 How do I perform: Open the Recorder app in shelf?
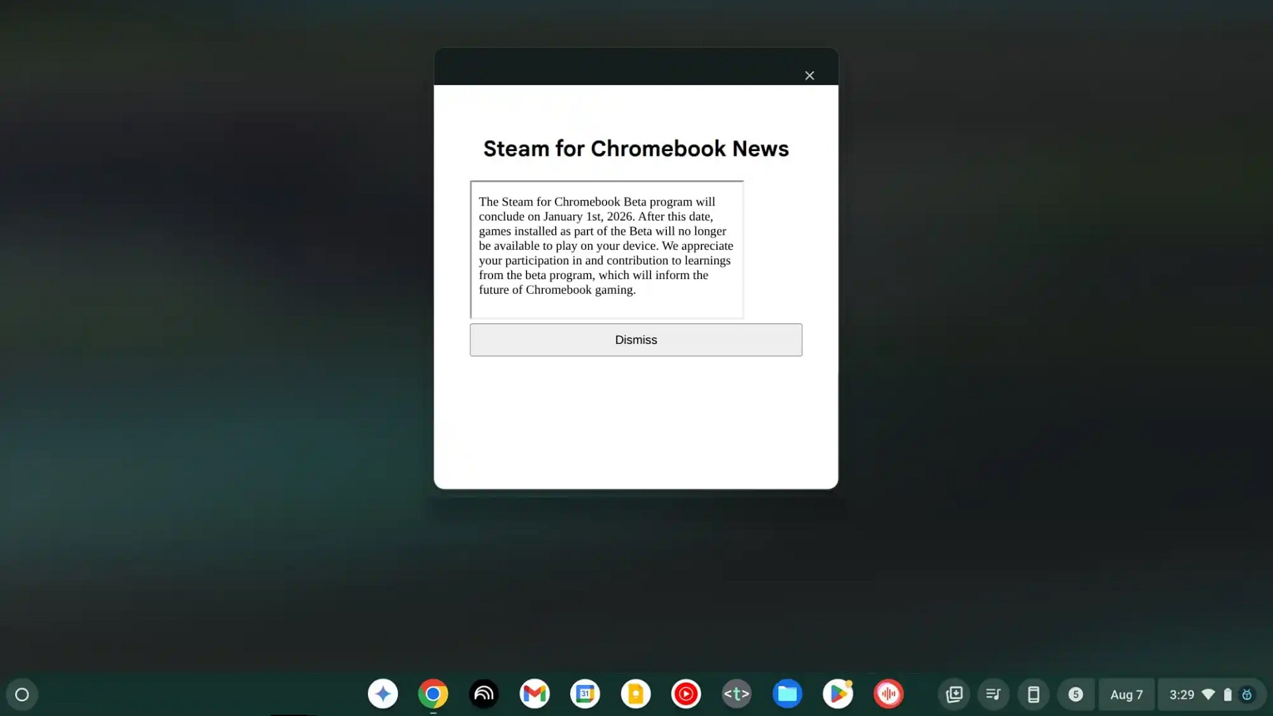[888, 694]
